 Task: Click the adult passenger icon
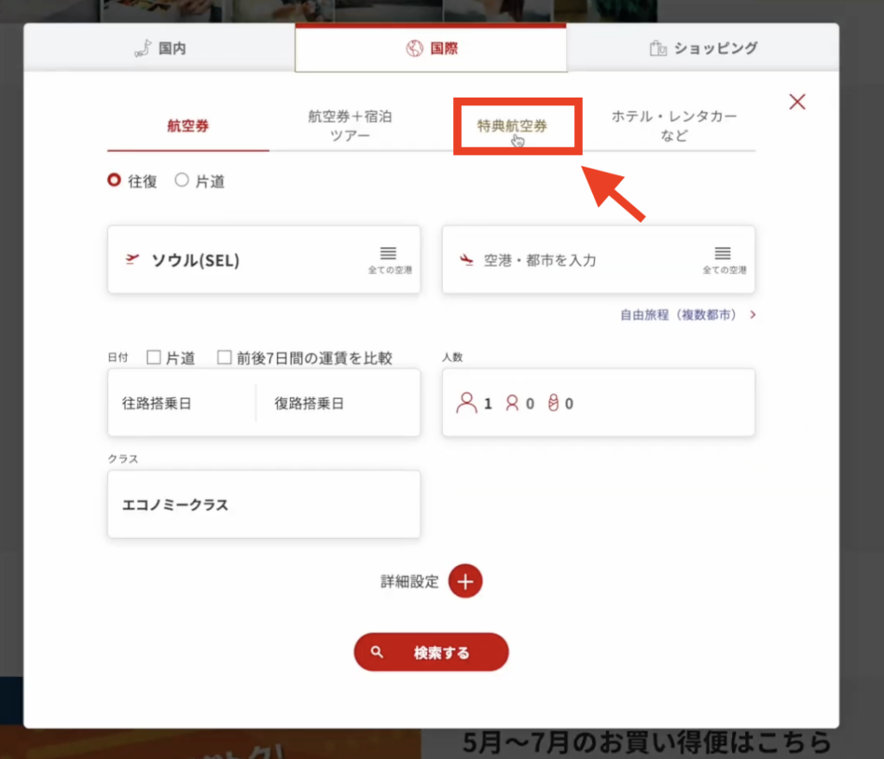(x=466, y=402)
